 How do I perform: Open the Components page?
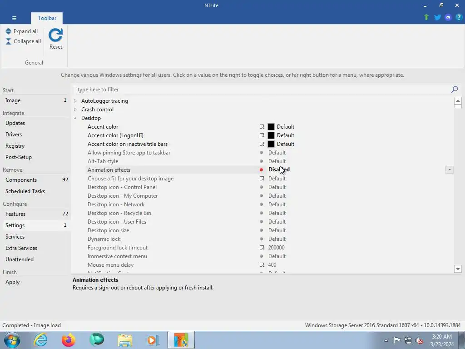35,180
